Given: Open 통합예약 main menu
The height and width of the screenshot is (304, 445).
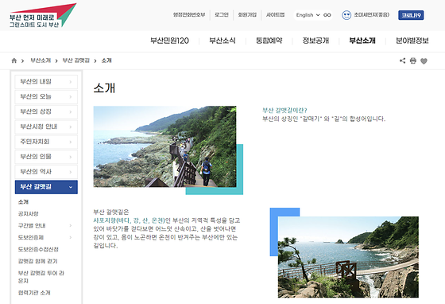Looking at the screenshot, I should click(x=269, y=41).
